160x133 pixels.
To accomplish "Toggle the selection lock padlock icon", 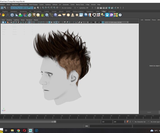I will pyautogui.click(x=35, y=8).
